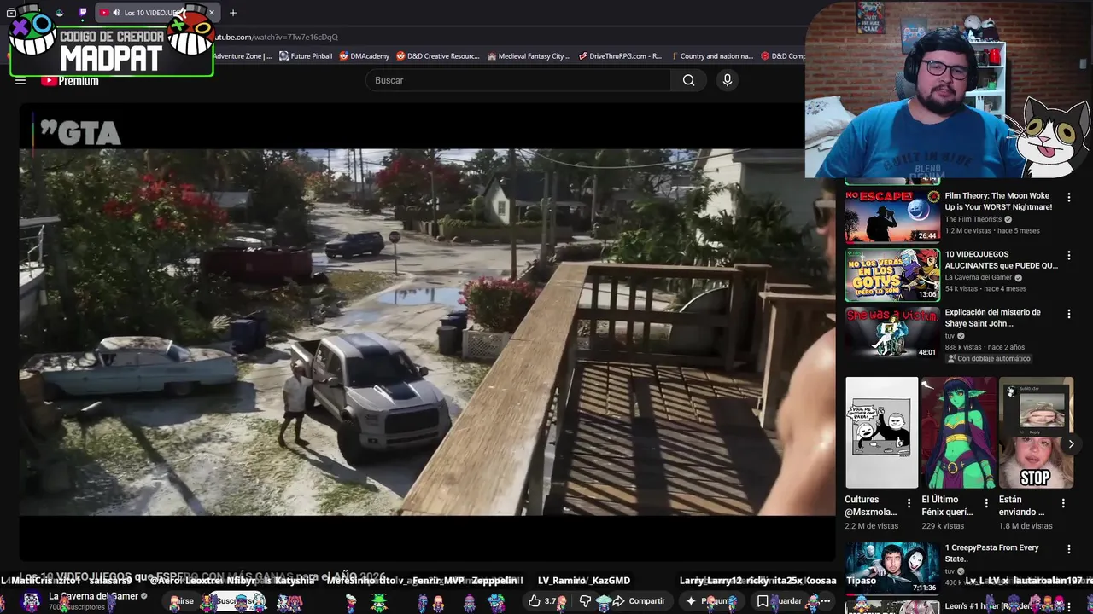
Task: Show next shorts with the right arrow
Action: [1071, 443]
